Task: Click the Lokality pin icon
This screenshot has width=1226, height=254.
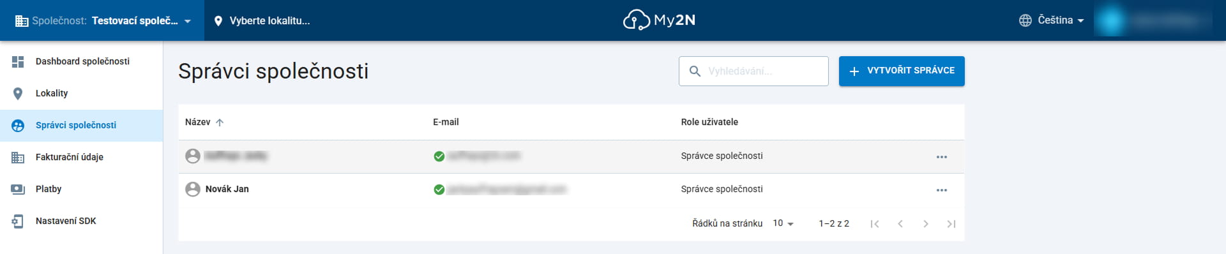Action: tap(18, 93)
